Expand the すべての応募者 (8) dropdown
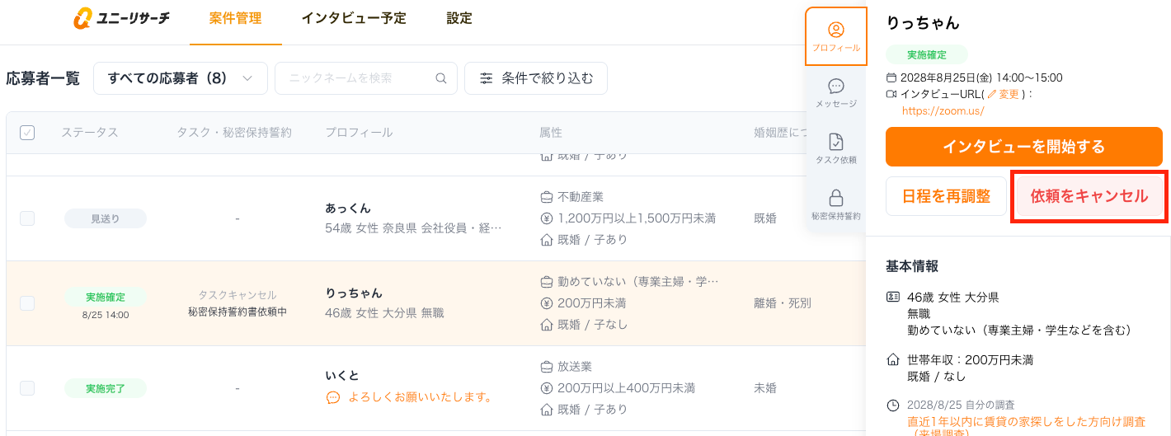Screen dimensions: 1171x436 point(181,78)
